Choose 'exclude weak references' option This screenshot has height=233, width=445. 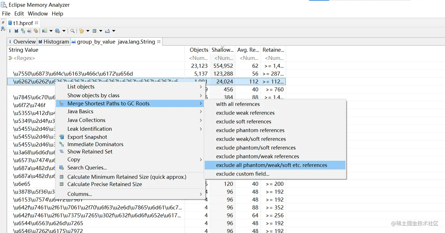click(x=275, y=113)
